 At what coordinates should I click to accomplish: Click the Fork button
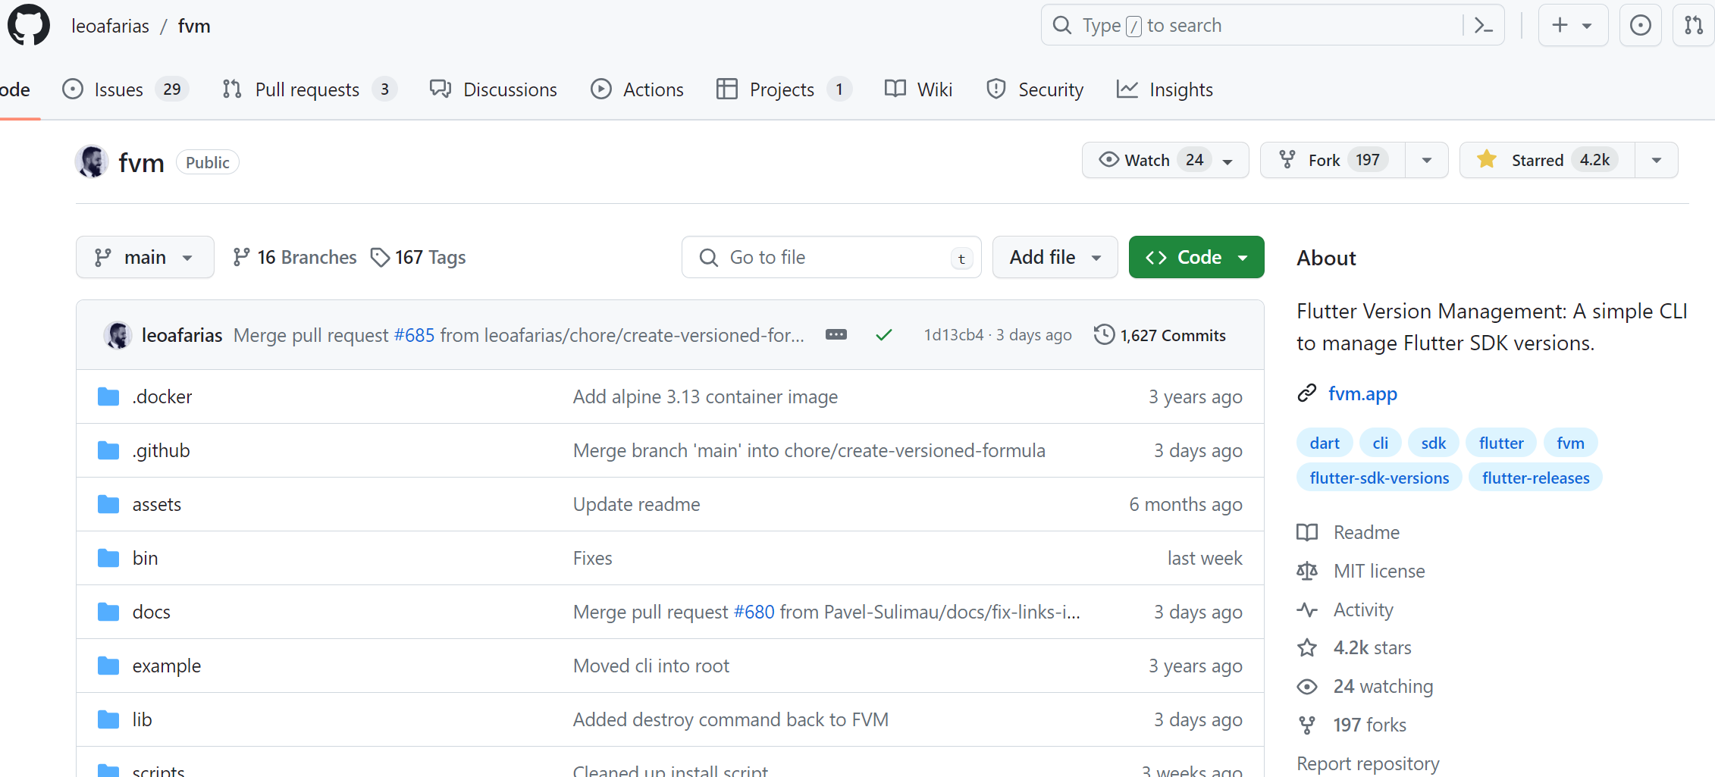[1333, 160]
